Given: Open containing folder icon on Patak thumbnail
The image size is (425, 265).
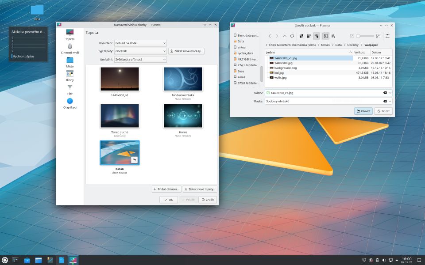Looking at the screenshot, I should coord(135,160).
